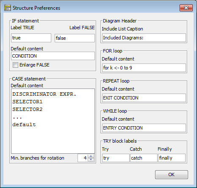Screen dimensions: 197x188
Task: Click the Catch label field
Action: 144,158
